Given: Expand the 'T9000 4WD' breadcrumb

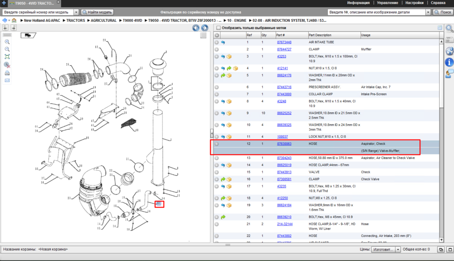Looking at the screenshot, I should point(120,20).
